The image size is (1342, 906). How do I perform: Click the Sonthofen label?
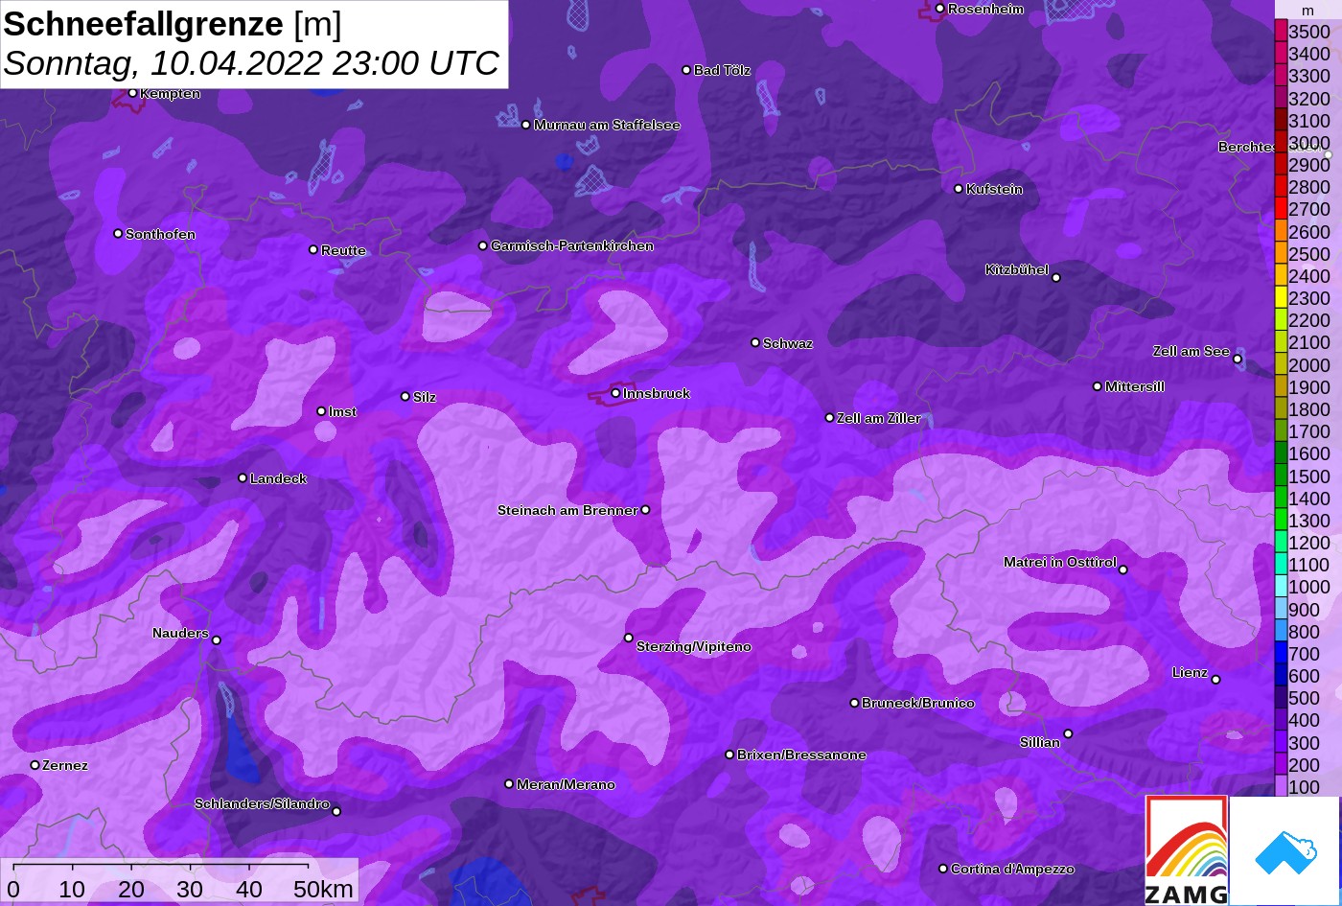tap(160, 234)
